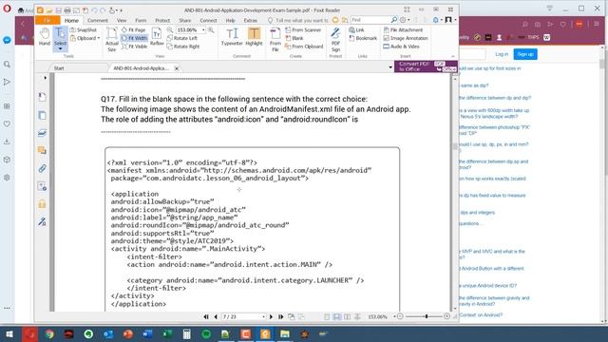Open PDF Sign tool
Screen dimensions: 608x342
[335, 40]
